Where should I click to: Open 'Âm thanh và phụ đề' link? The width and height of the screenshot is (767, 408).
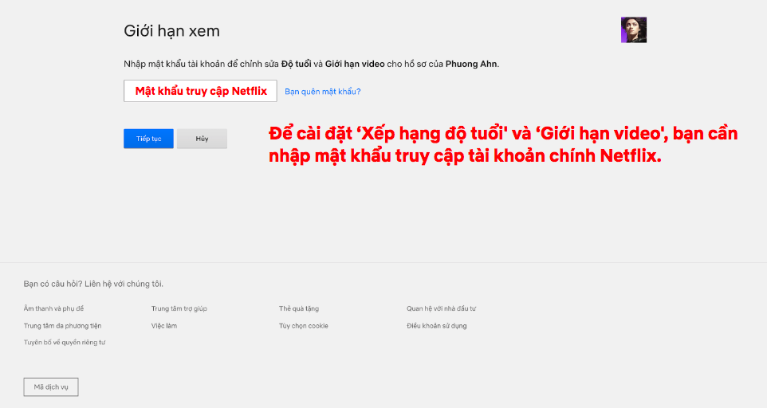tap(53, 309)
